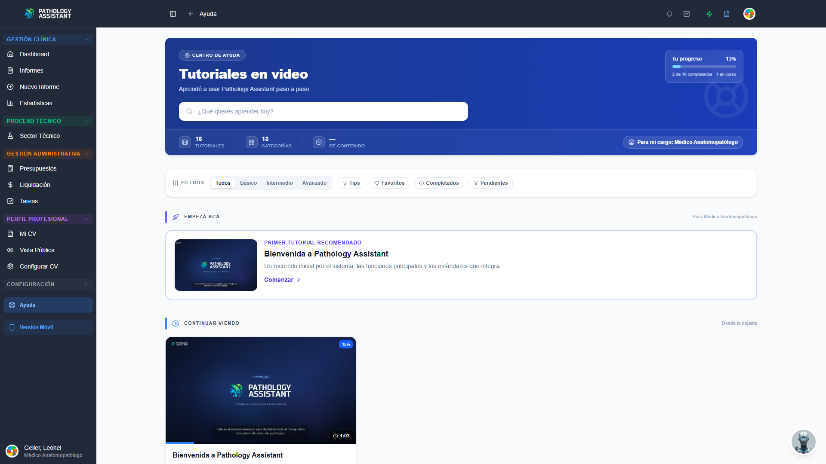Collapse the Gestión Clínica section
This screenshot has height=464, width=826.
(x=48, y=40)
